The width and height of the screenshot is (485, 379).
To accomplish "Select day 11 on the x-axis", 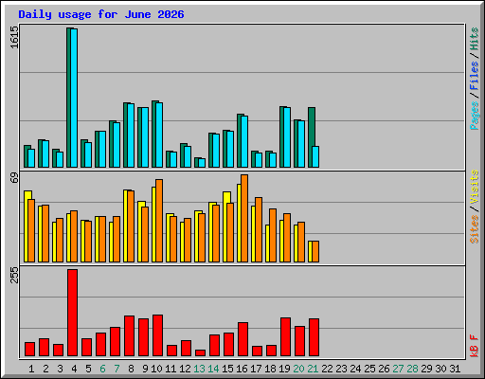I will click(x=171, y=369).
